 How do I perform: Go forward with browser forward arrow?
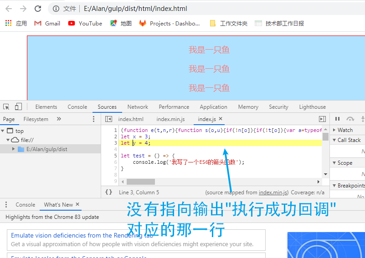[x=23, y=9]
